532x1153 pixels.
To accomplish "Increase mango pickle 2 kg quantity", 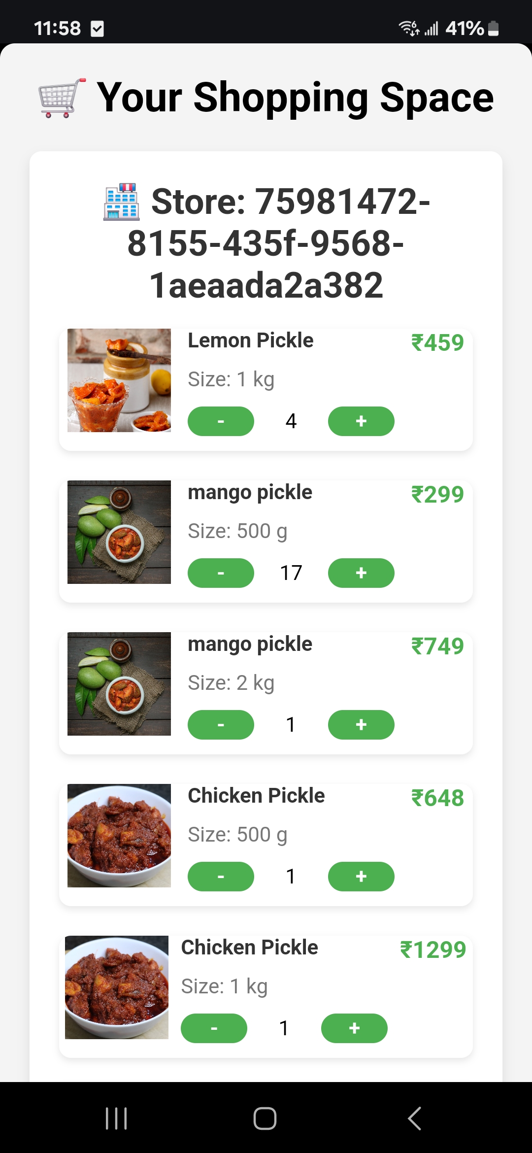I will tap(361, 725).
